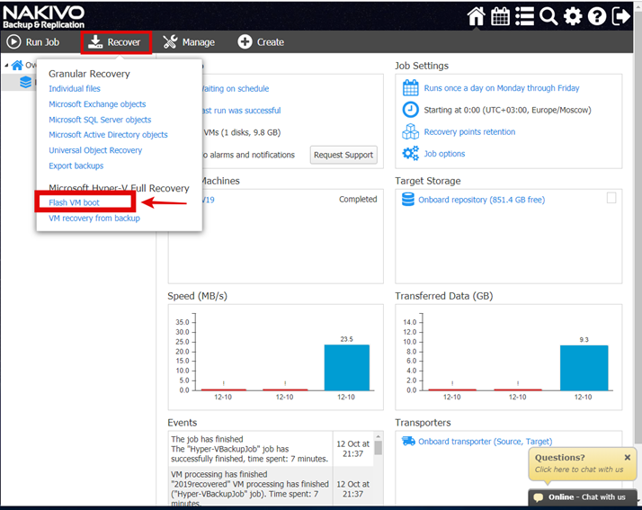Screen dimensions: 642x510
Task: Click the recovery points cubes icon
Action: coord(410,131)
